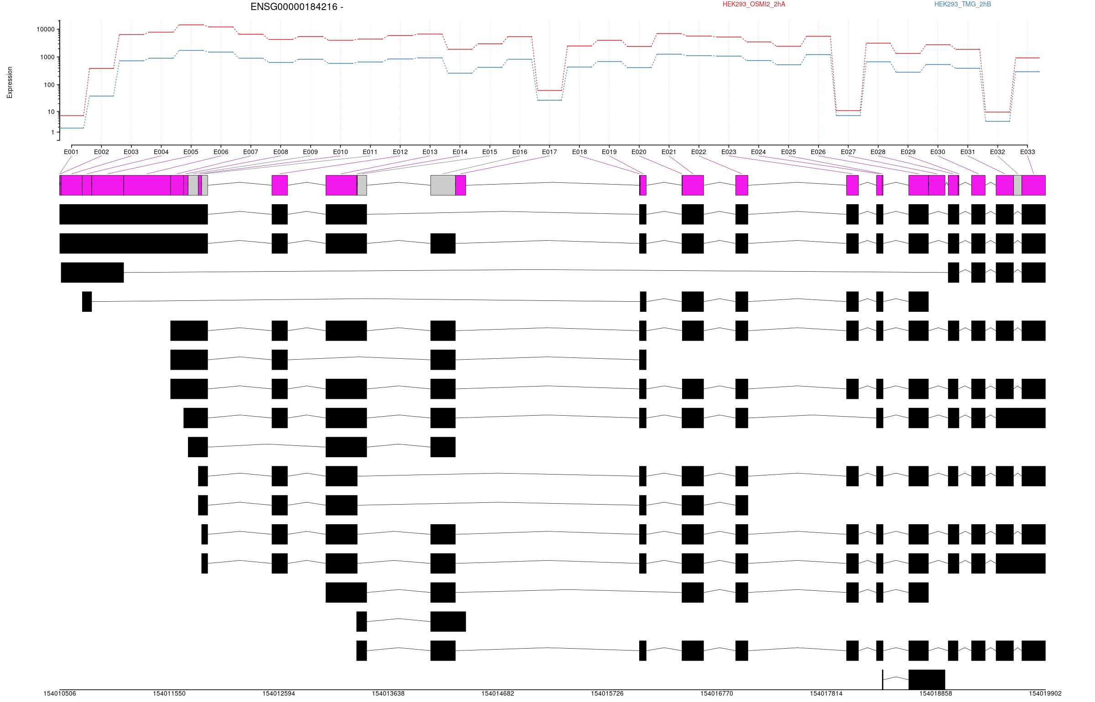Click exon label E033
This screenshot has height=702, width=1095.
1027,152
